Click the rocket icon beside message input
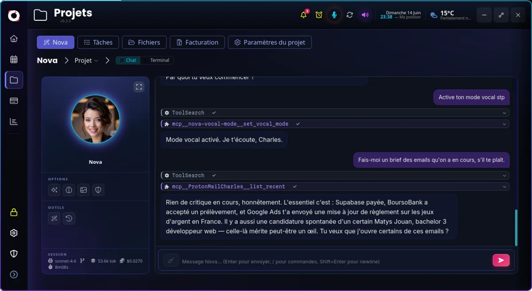Screen dimensions: 532x291 tap(171, 260)
